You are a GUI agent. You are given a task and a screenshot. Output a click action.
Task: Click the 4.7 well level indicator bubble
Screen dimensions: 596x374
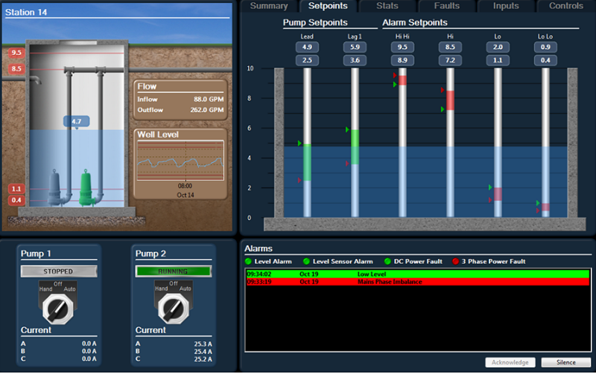click(x=77, y=121)
